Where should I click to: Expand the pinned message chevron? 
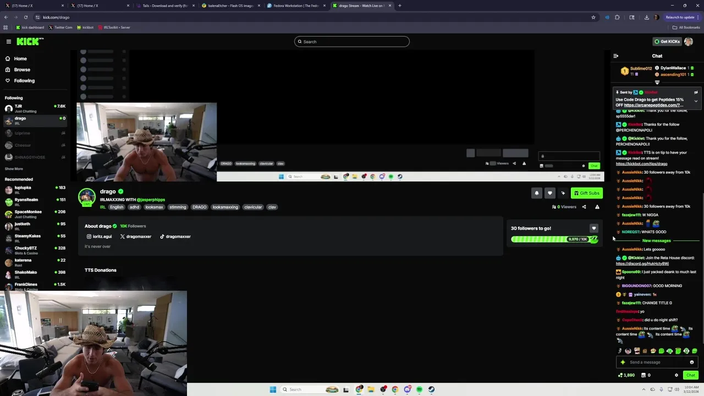(696, 101)
